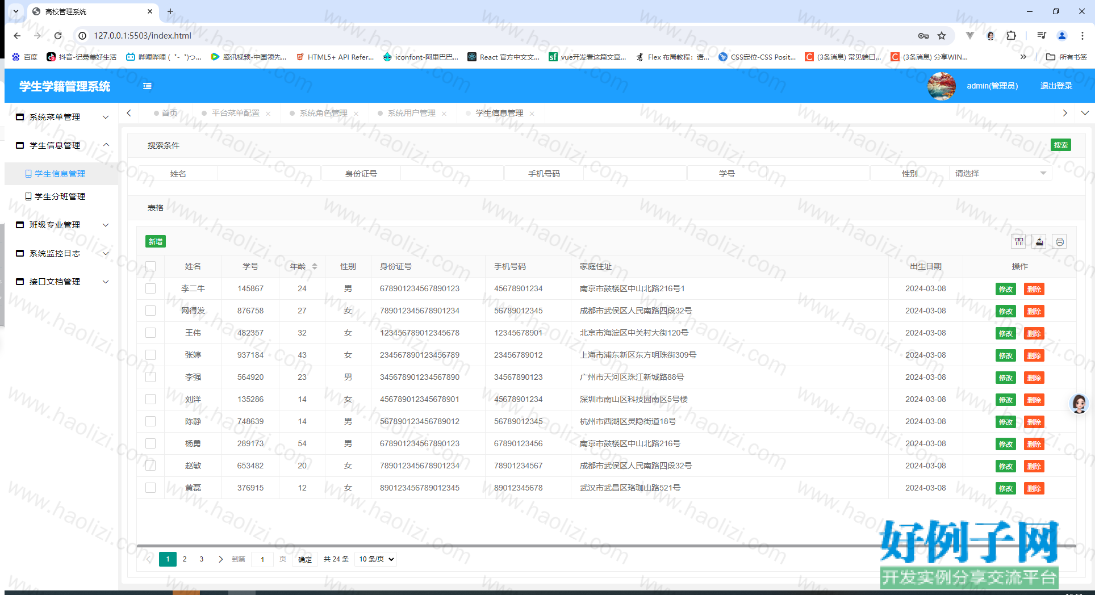Click the print table icon
Viewport: 1095px width, 595px height.
(1059, 242)
